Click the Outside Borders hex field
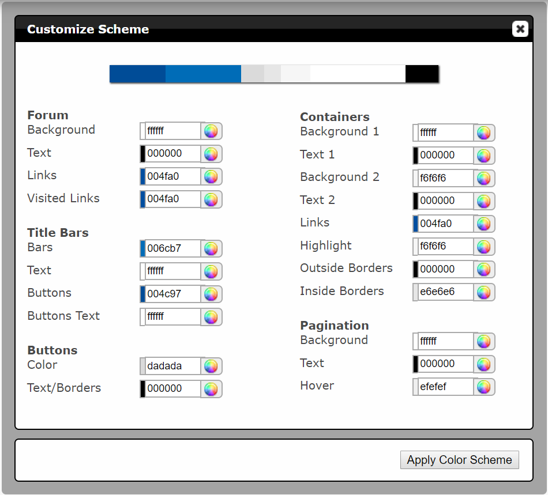This screenshot has height=495, width=548. pos(446,269)
